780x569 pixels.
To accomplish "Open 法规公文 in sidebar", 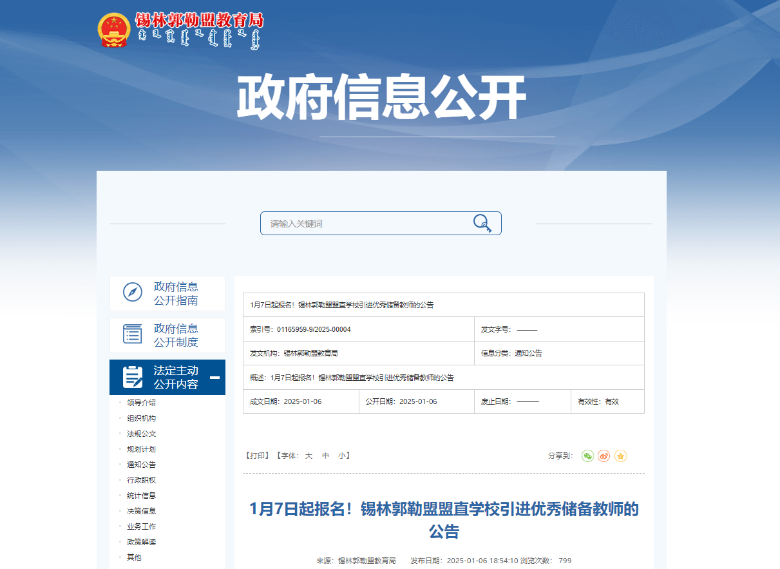I will point(141,434).
